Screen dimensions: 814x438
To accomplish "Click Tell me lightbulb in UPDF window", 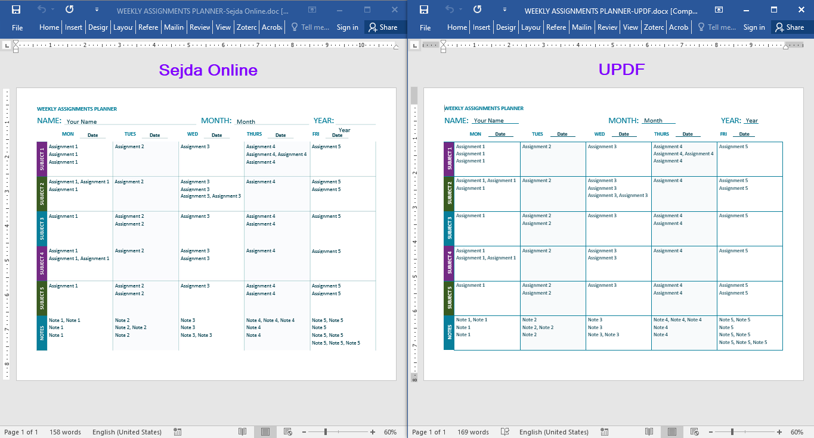I will click(x=701, y=27).
